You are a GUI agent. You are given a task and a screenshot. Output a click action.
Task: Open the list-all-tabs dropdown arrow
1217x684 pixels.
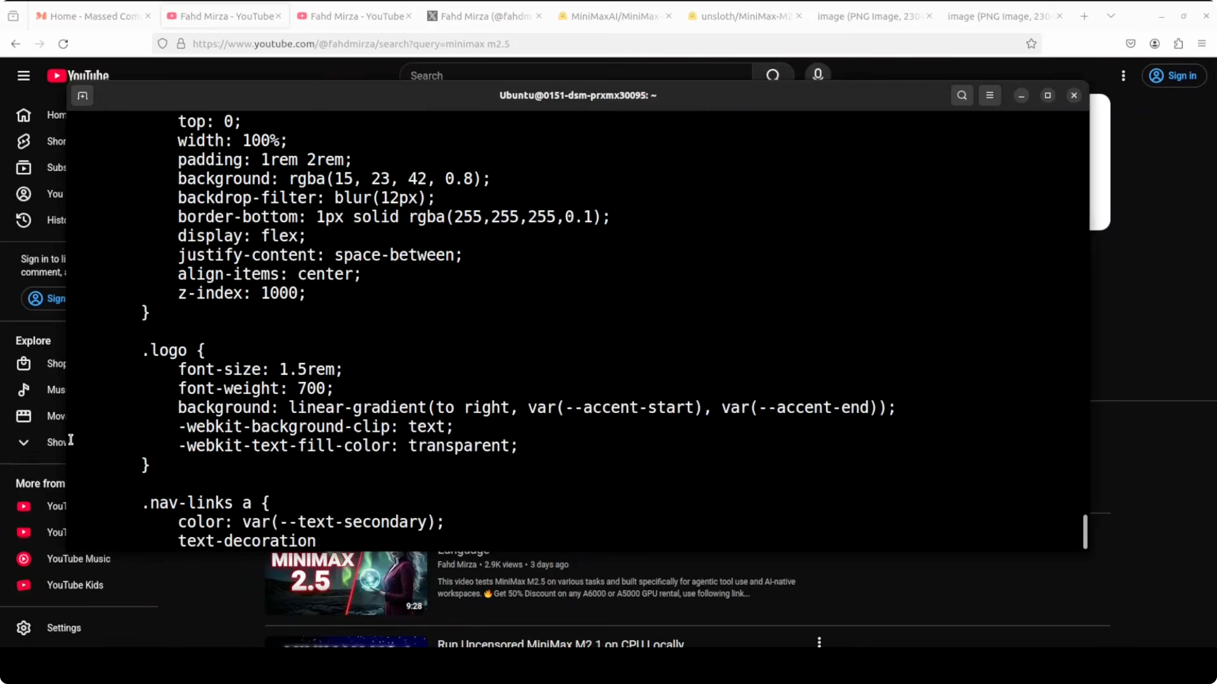point(1111,16)
